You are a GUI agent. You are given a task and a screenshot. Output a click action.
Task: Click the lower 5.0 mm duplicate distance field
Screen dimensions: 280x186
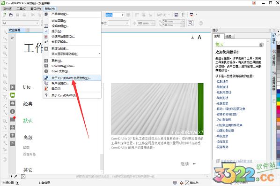click(171, 25)
